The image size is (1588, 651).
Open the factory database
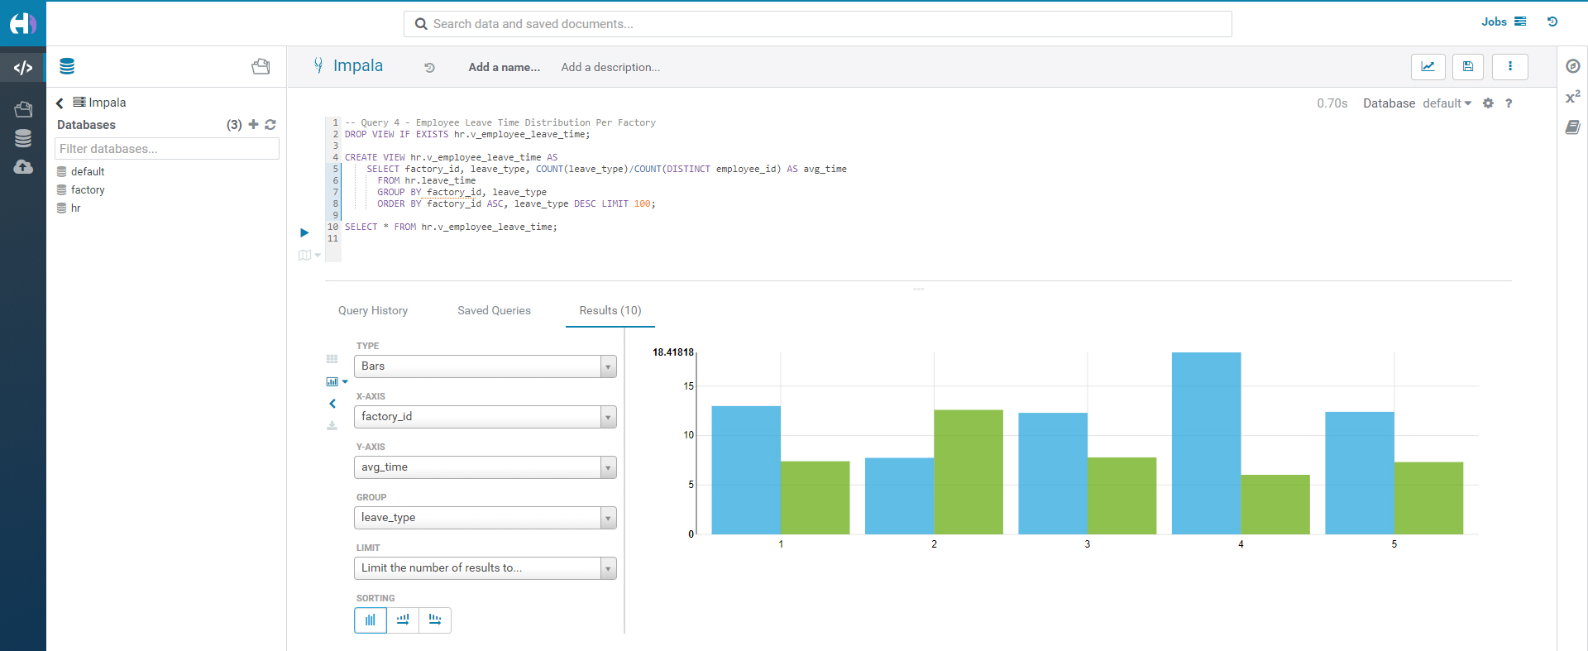[x=88, y=190]
